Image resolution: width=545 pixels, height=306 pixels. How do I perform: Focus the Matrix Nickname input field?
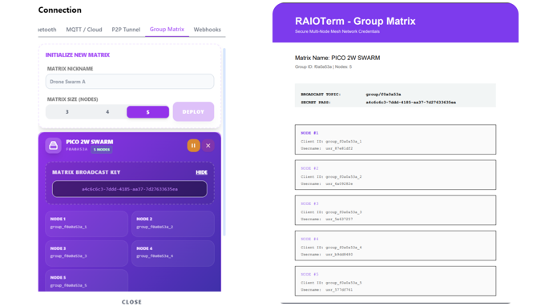point(130,81)
